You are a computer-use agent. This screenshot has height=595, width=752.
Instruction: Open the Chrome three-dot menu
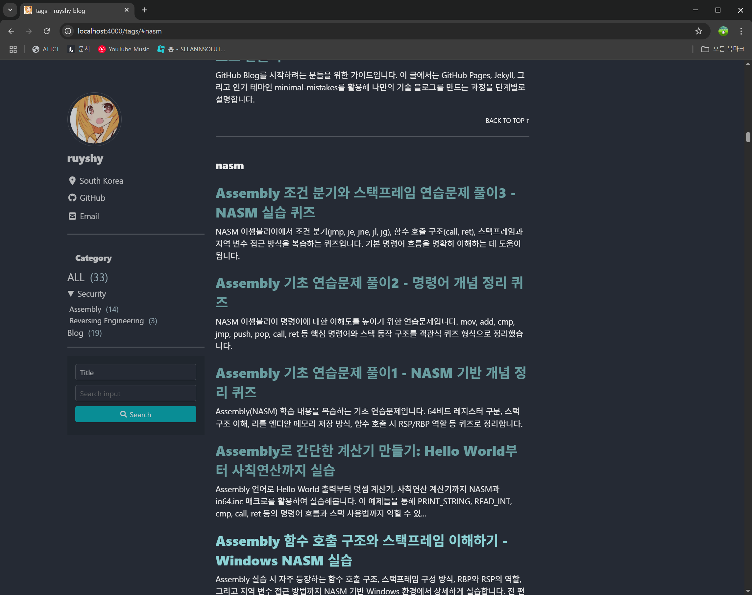[741, 31]
